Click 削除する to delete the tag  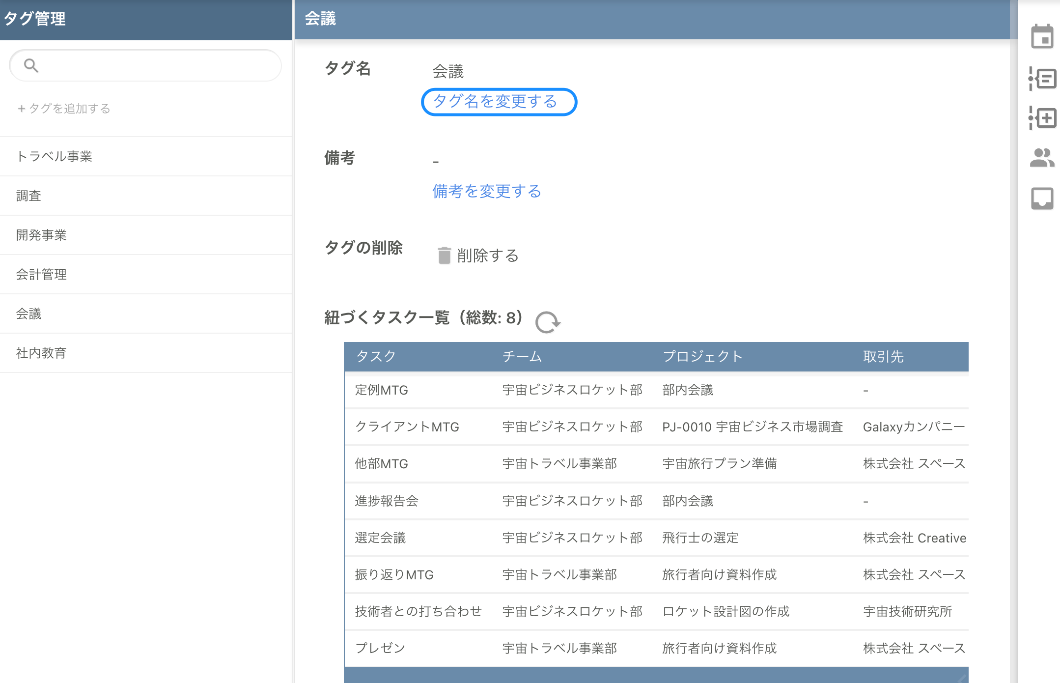pos(487,256)
